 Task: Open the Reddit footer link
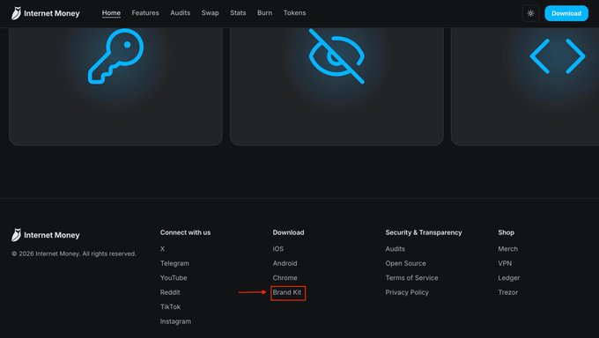(170, 292)
